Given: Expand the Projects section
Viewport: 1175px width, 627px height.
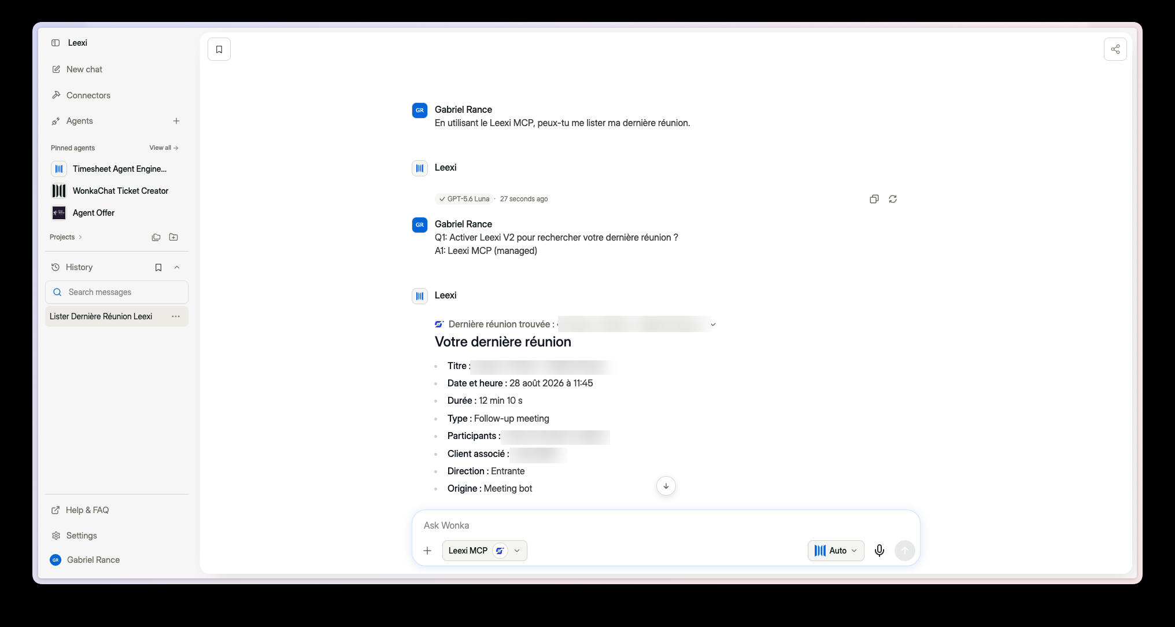Looking at the screenshot, I should [x=66, y=237].
